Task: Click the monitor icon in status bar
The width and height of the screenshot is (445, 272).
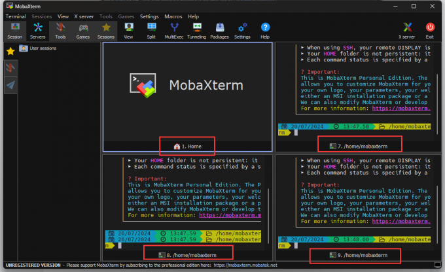Action: [x=437, y=265]
